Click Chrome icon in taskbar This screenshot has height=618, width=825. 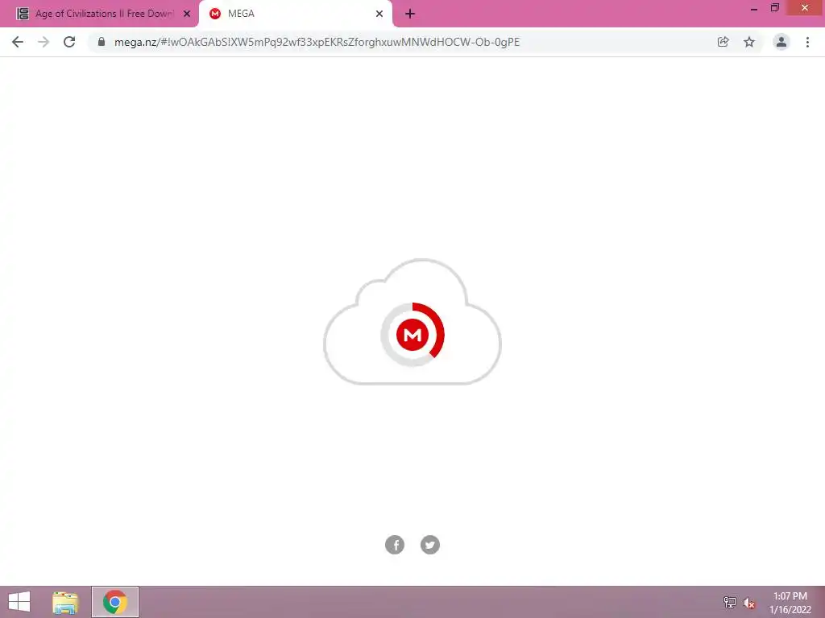click(x=114, y=602)
